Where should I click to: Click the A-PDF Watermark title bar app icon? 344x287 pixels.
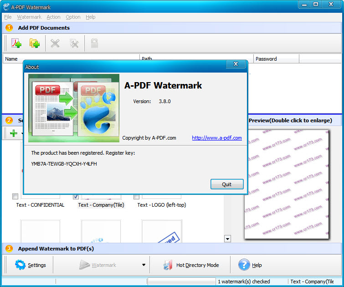(6, 7)
